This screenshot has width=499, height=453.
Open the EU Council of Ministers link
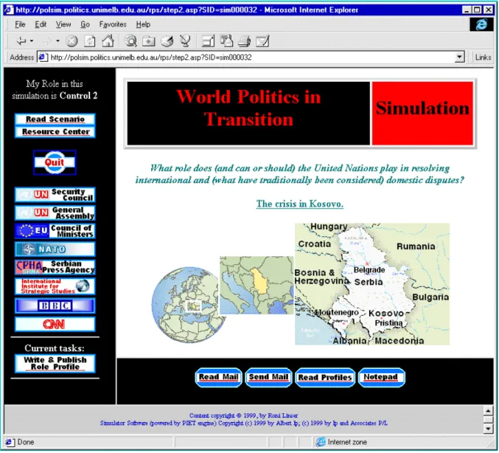coord(55,231)
